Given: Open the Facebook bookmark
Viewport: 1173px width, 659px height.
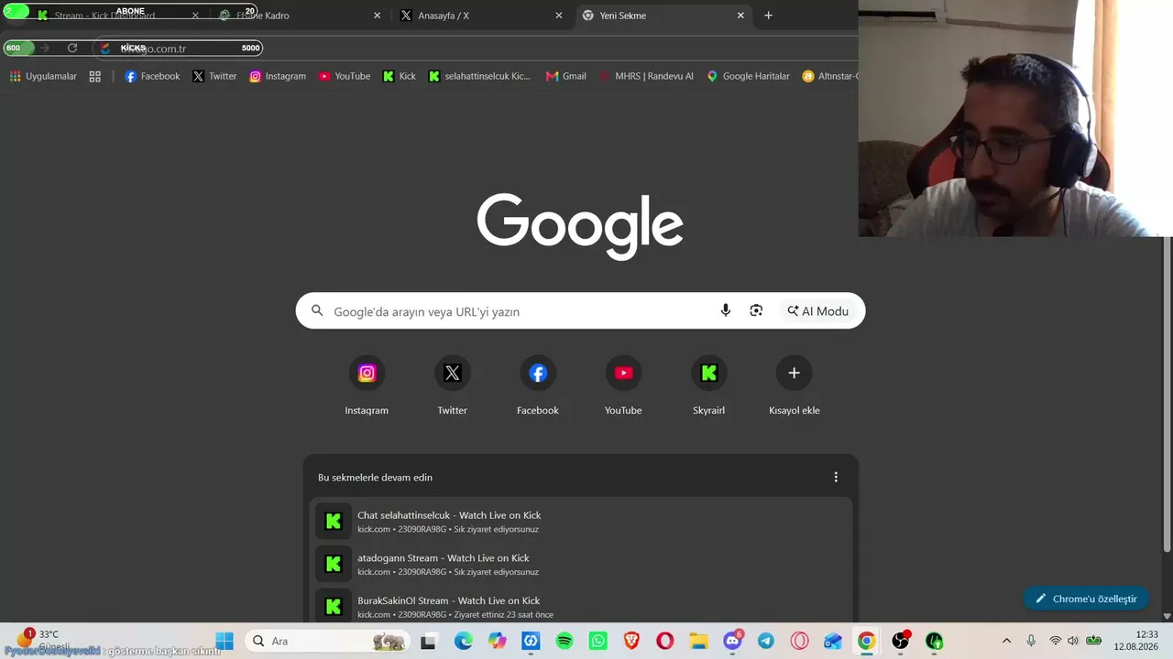Looking at the screenshot, I should point(152,76).
